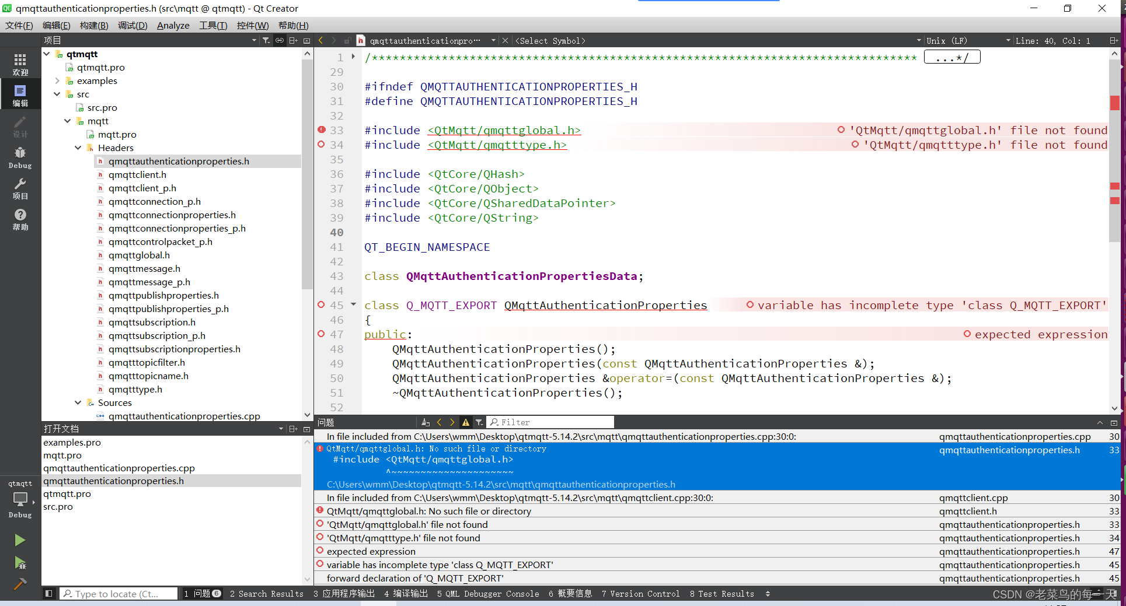
Task: Close the current editor document
Action: click(x=506, y=40)
